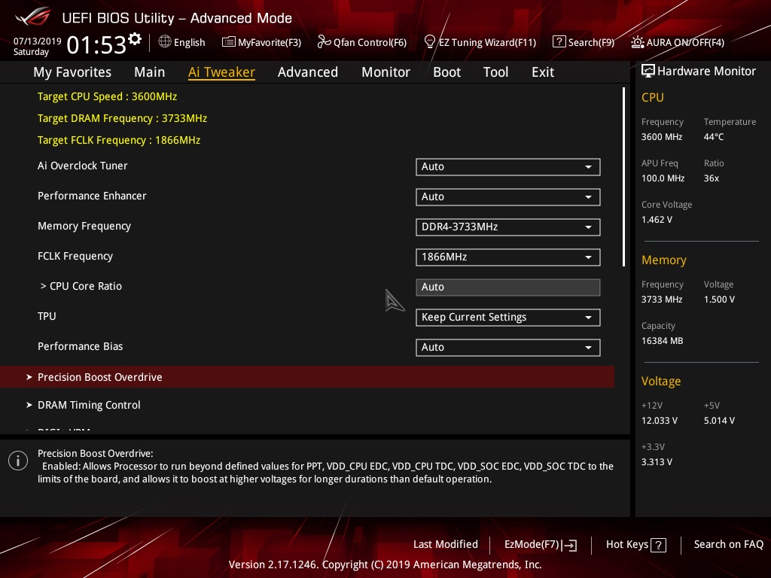Click +12V 12.033 V value

660,421
